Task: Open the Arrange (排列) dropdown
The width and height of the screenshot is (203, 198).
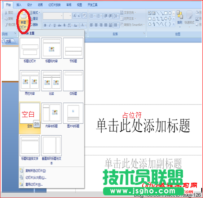Action: point(180,19)
